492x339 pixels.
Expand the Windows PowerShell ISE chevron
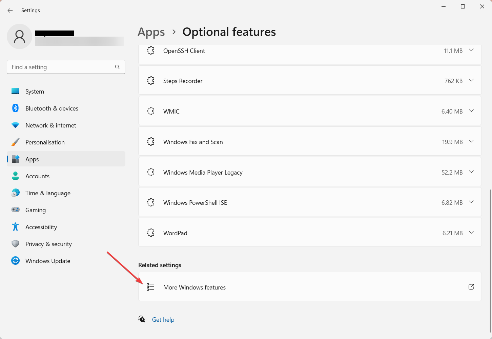[471, 202]
